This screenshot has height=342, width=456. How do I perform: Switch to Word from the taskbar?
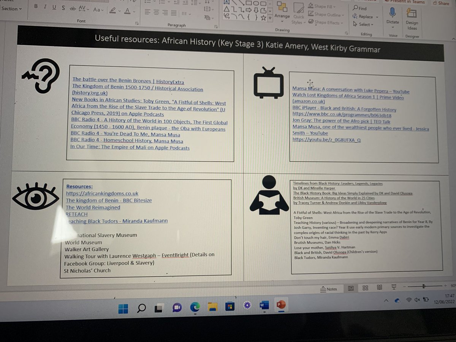(264, 305)
